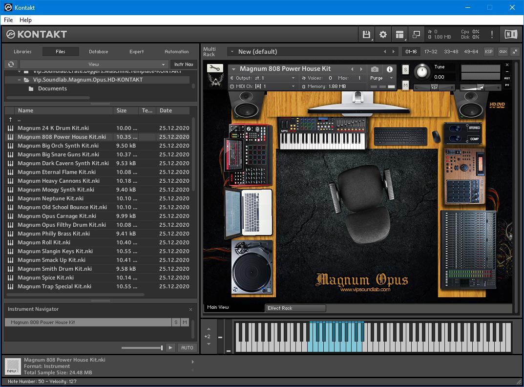Select Magnum Neptune Kit.nki file
Screen dimensions: 524x387
(x=50, y=198)
